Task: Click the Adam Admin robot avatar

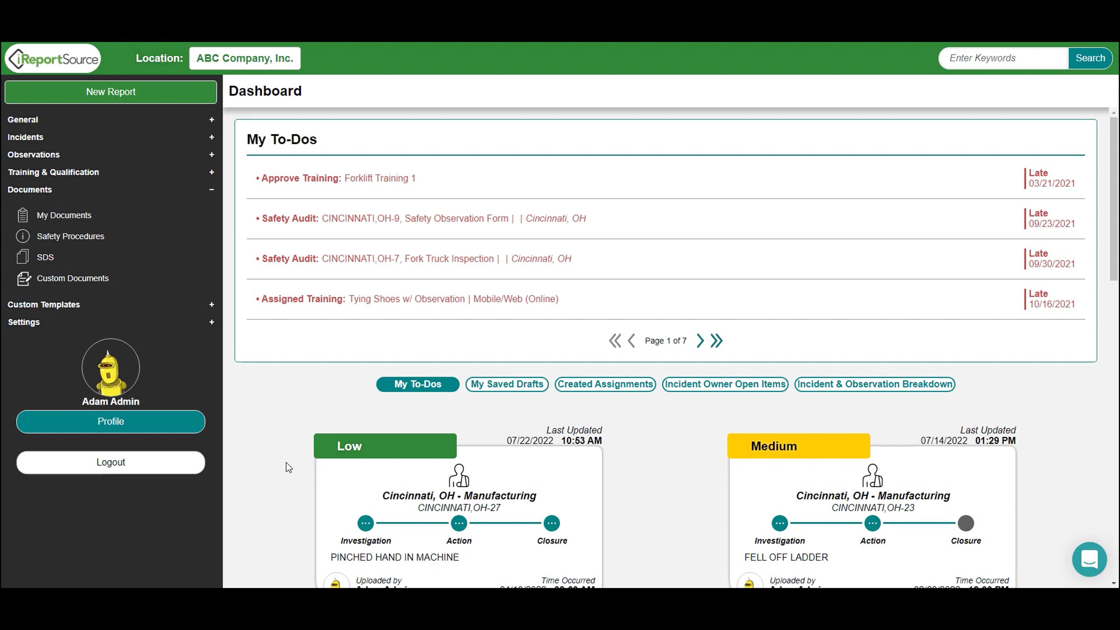Action: [x=111, y=367]
